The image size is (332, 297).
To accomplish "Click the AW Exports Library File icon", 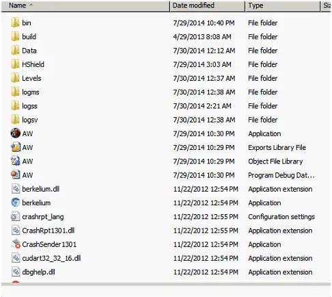I will click(15, 147).
